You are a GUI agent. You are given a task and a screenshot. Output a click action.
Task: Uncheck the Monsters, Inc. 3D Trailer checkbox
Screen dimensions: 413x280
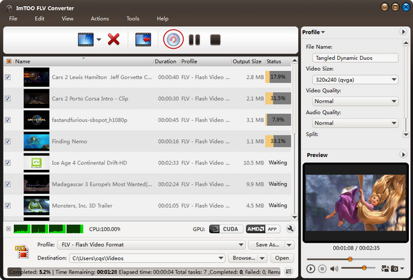8,206
